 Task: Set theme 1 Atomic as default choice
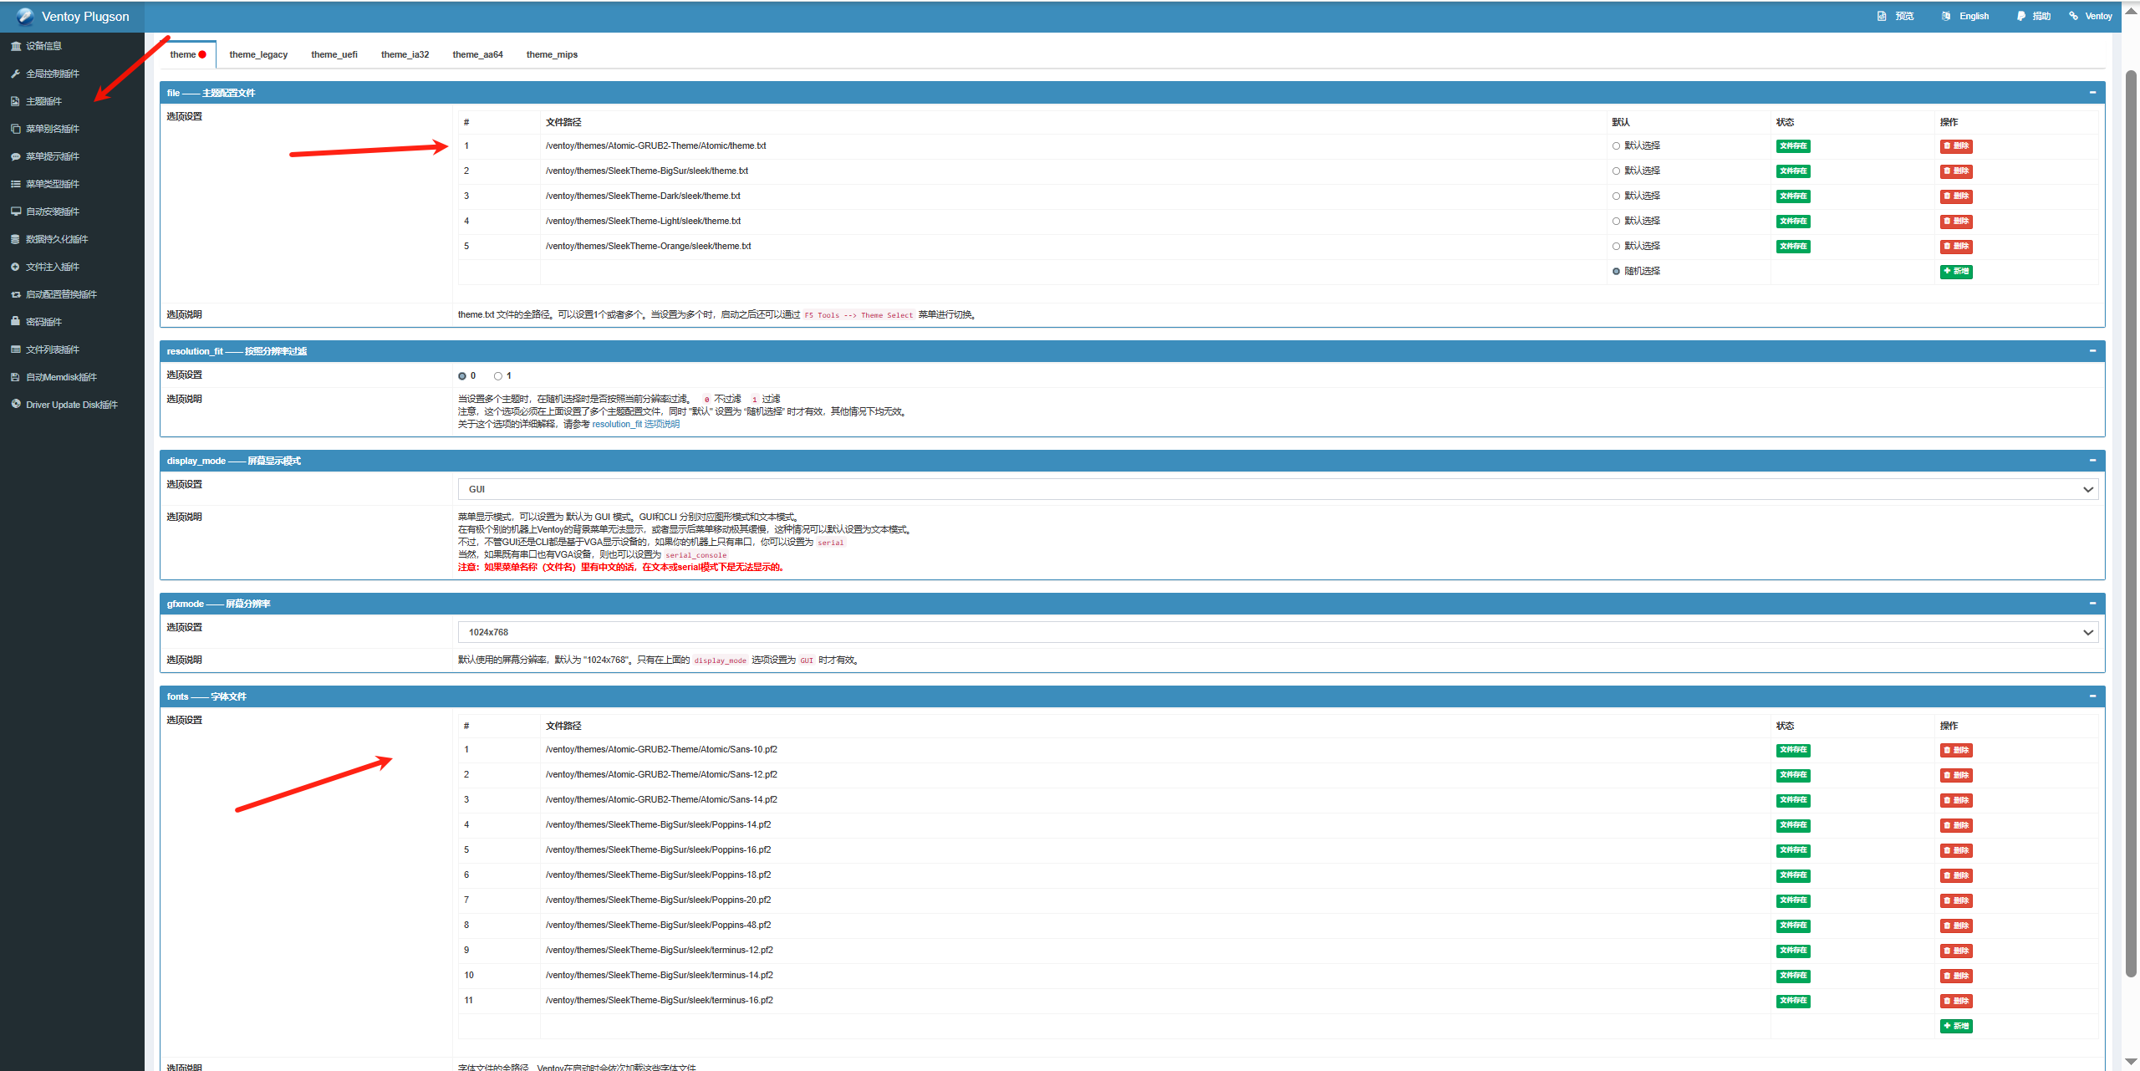[x=1616, y=146]
